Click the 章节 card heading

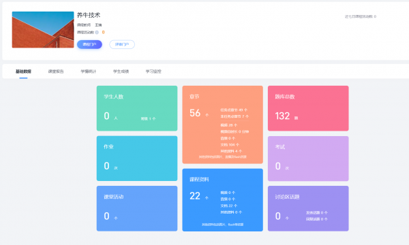coord(194,97)
